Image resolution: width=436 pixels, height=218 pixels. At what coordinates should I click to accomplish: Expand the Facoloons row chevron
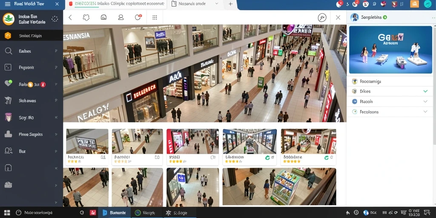coord(425,112)
